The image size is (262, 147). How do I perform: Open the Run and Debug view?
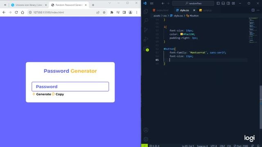click(x=146, y=39)
